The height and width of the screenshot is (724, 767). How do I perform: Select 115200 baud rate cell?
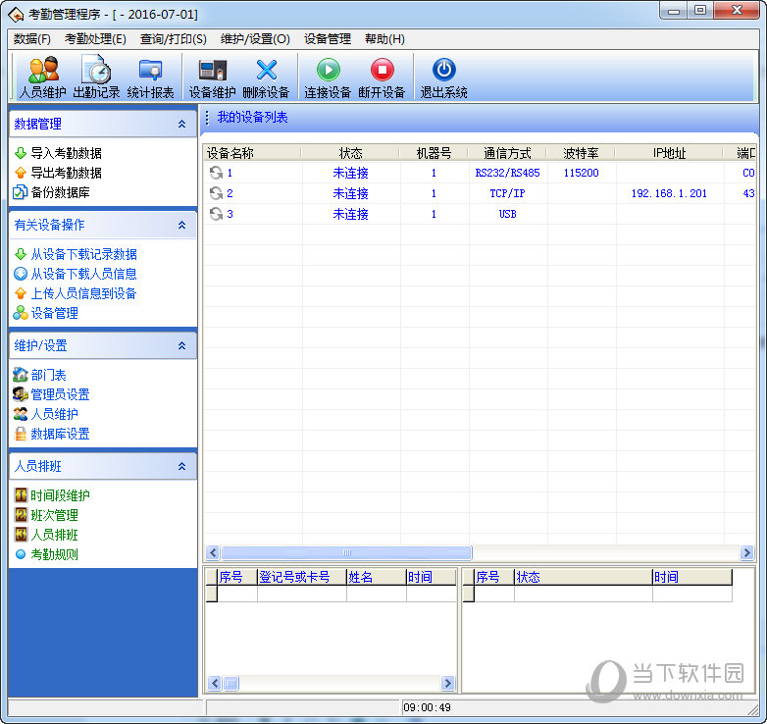point(581,173)
